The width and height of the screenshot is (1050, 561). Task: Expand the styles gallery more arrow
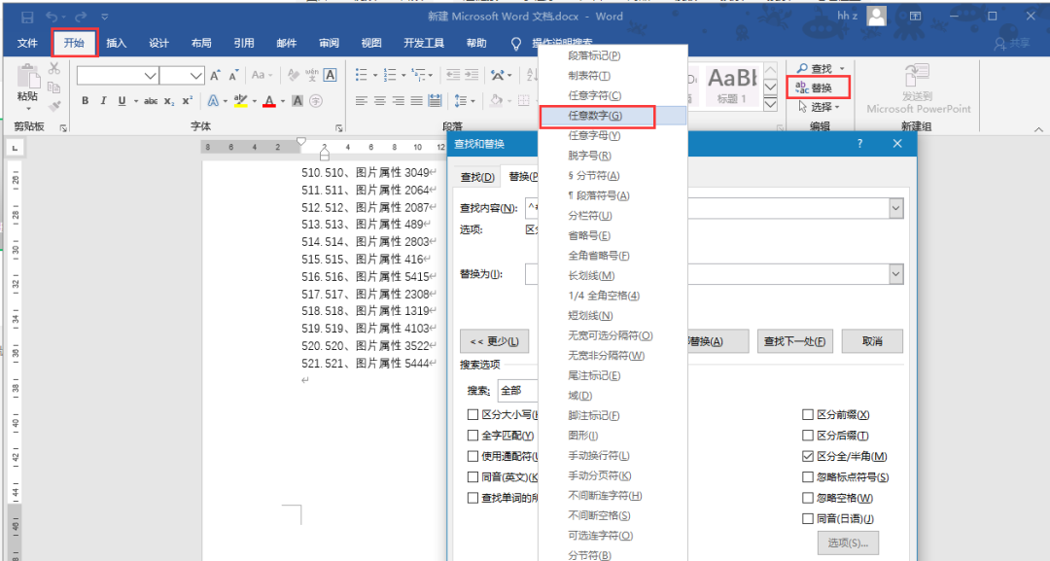tap(771, 104)
